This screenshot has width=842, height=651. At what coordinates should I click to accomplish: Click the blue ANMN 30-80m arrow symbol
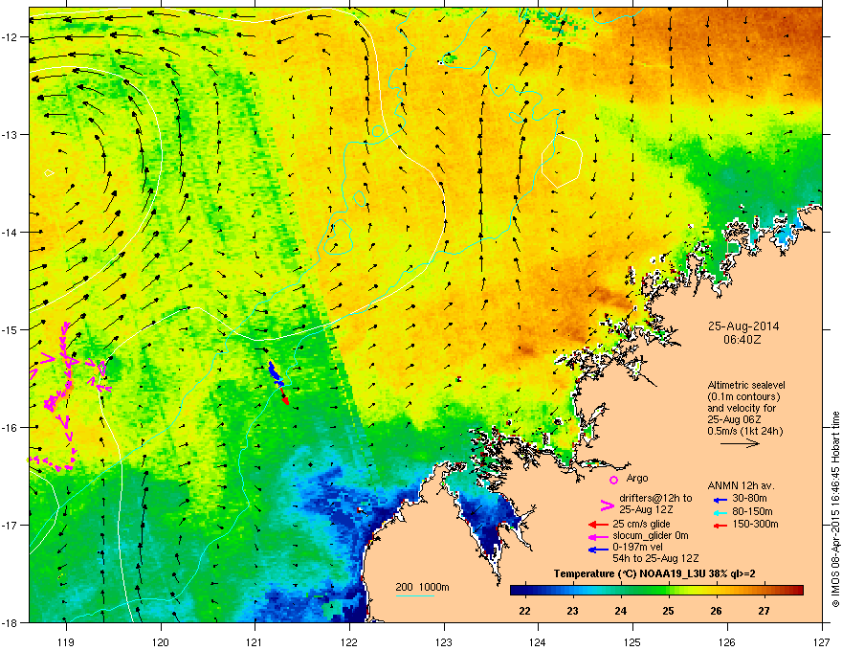pyautogui.click(x=720, y=500)
